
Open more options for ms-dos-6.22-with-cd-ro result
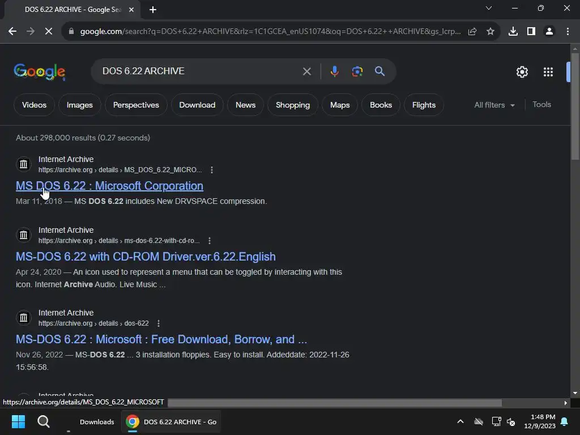tap(210, 241)
